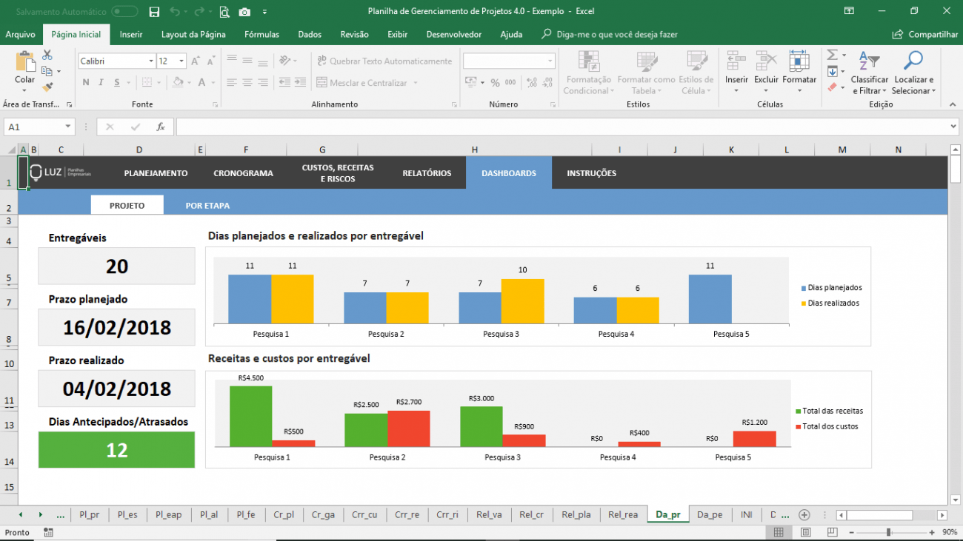Click the camera icon in quick access toolbar

coord(244,12)
